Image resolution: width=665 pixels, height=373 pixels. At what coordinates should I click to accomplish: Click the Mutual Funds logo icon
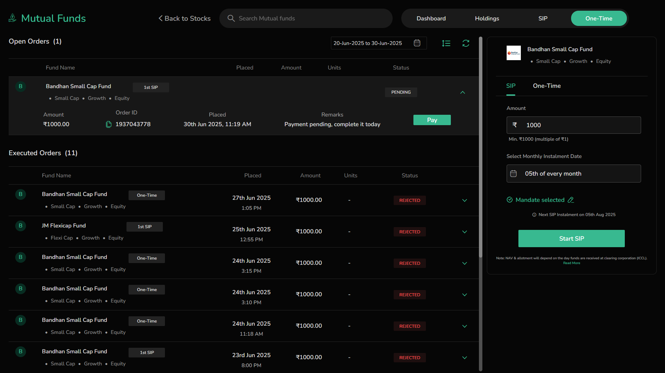coord(12,18)
